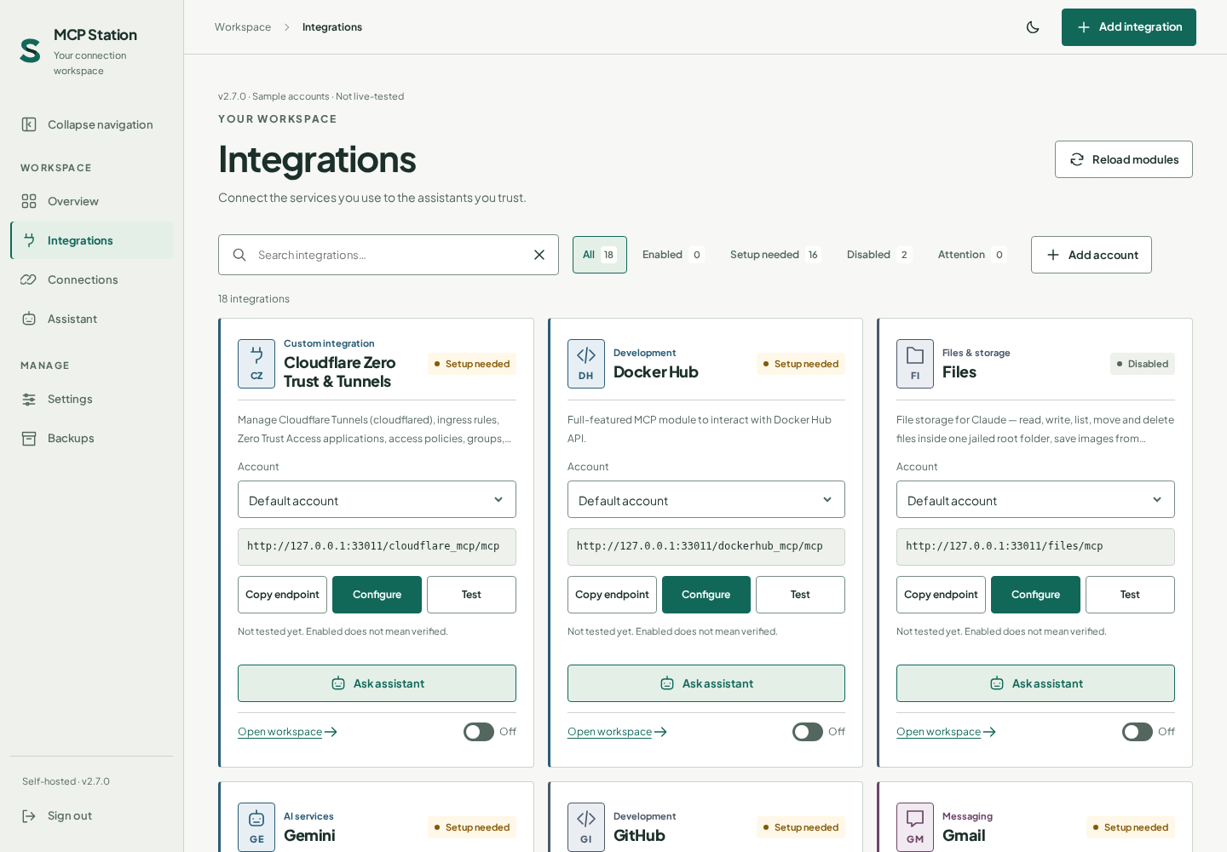The image size is (1227, 852).
Task: Click the Cloudflare Zero Trust CZ icon
Action: click(x=256, y=364)
